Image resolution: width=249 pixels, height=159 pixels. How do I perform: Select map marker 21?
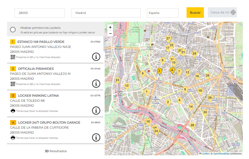click(184, 53)
